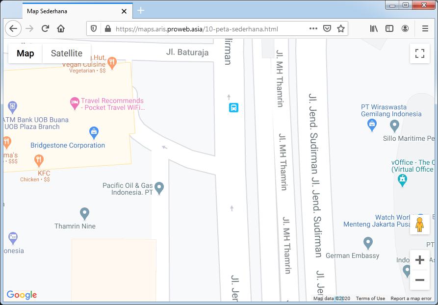This screenshot has height=305, width=438.
Task: Reload the current page
Action: coord(45,28)
